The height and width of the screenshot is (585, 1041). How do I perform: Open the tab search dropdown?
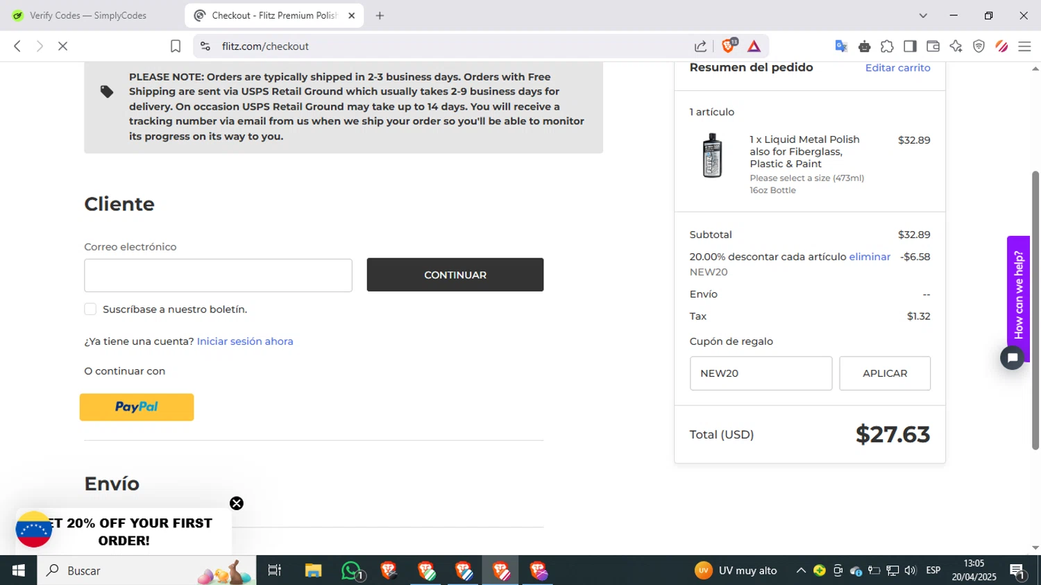[923, 15]
